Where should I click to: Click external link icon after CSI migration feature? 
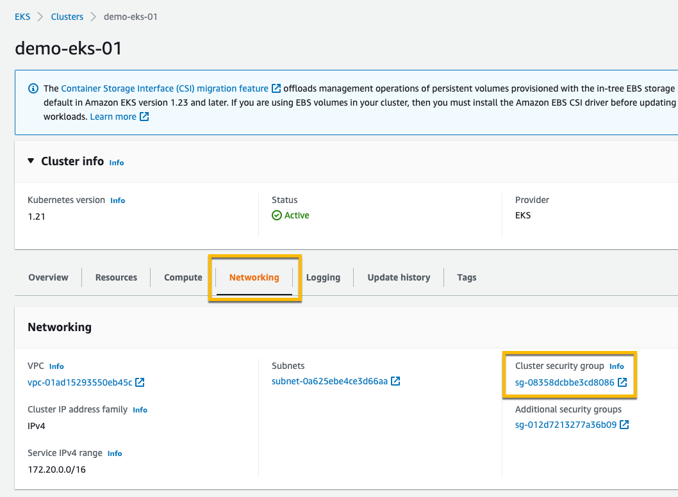[276, 88]
